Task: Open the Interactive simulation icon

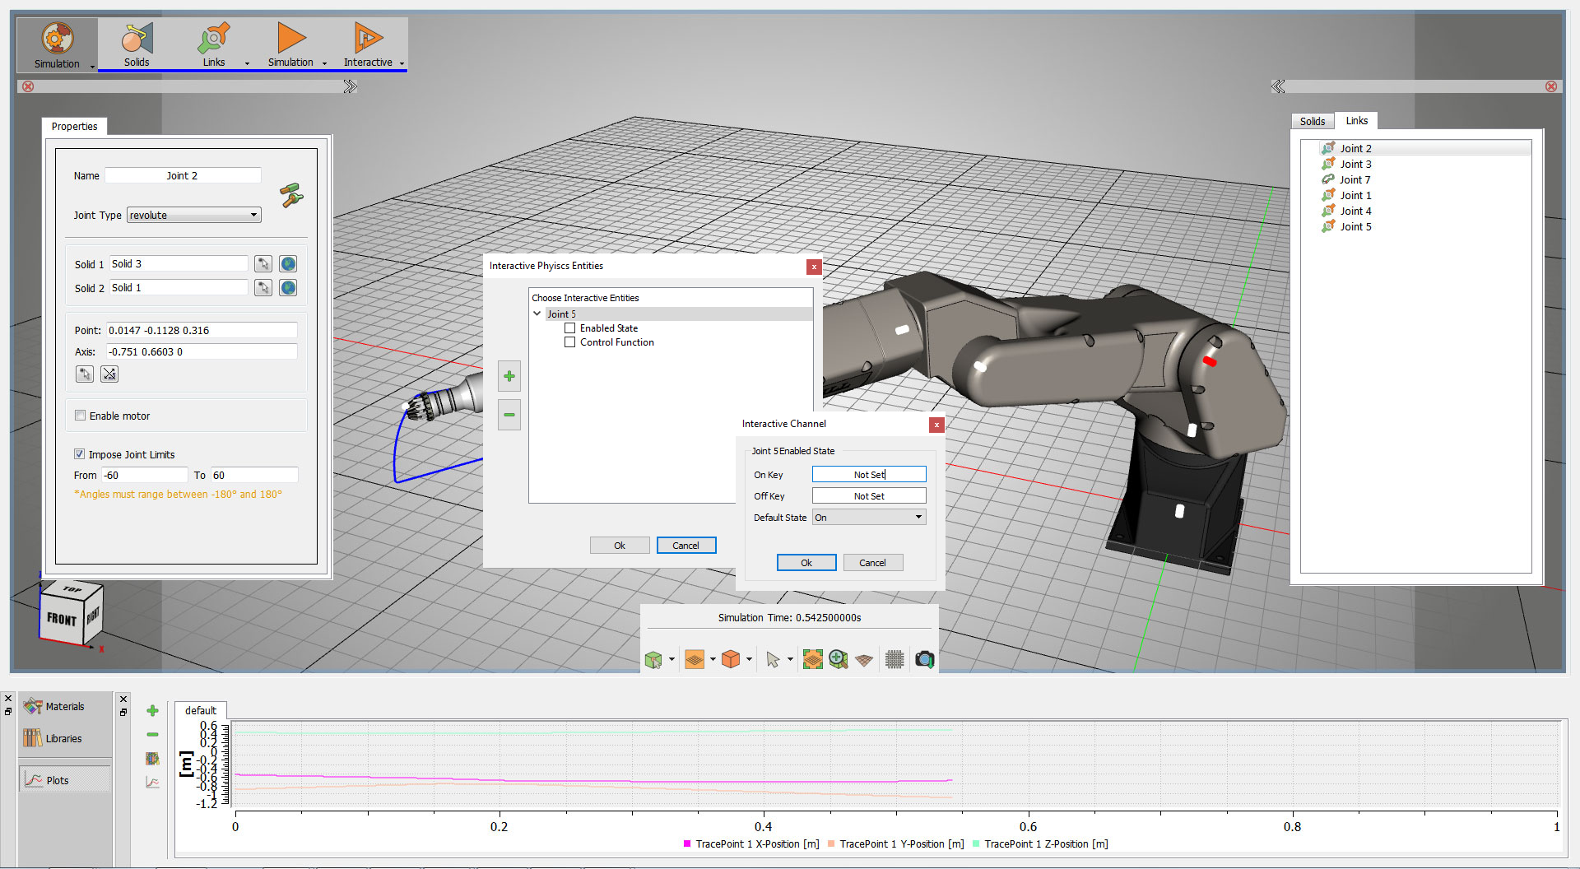Action: [368, 38]
